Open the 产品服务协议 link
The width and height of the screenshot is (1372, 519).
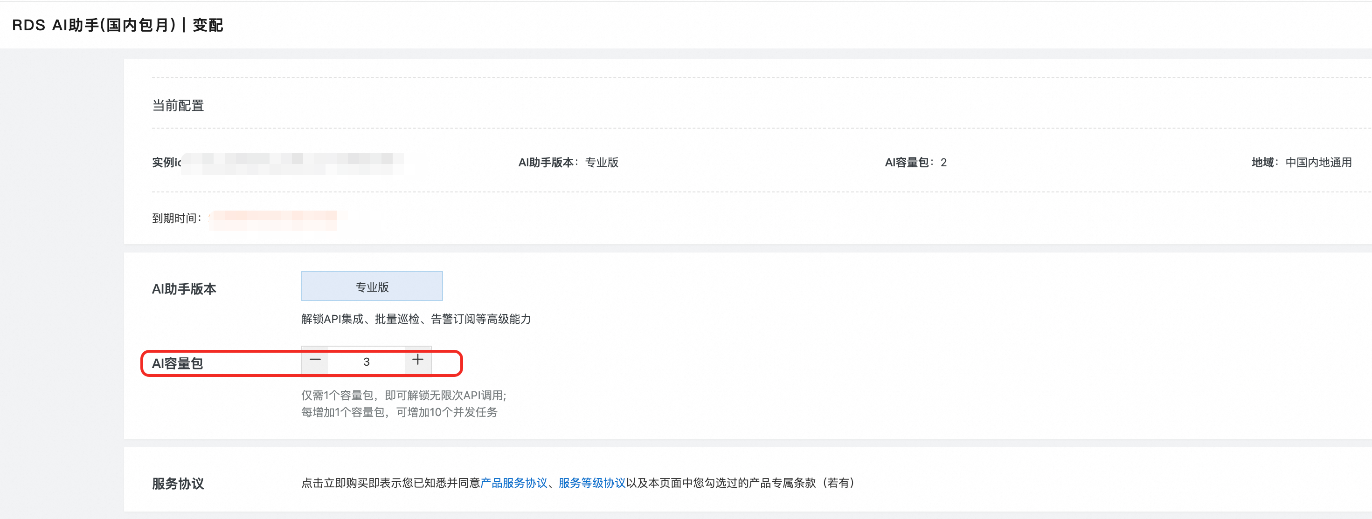(x=513, y=483)
